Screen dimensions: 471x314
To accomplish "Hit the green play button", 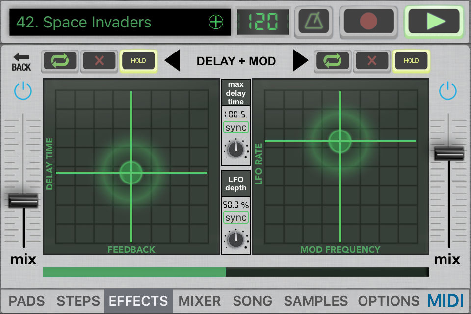I will pos(434,21).
